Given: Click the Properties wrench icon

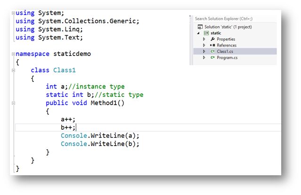Looking at the screenshot, I should (x=212, y=39).
